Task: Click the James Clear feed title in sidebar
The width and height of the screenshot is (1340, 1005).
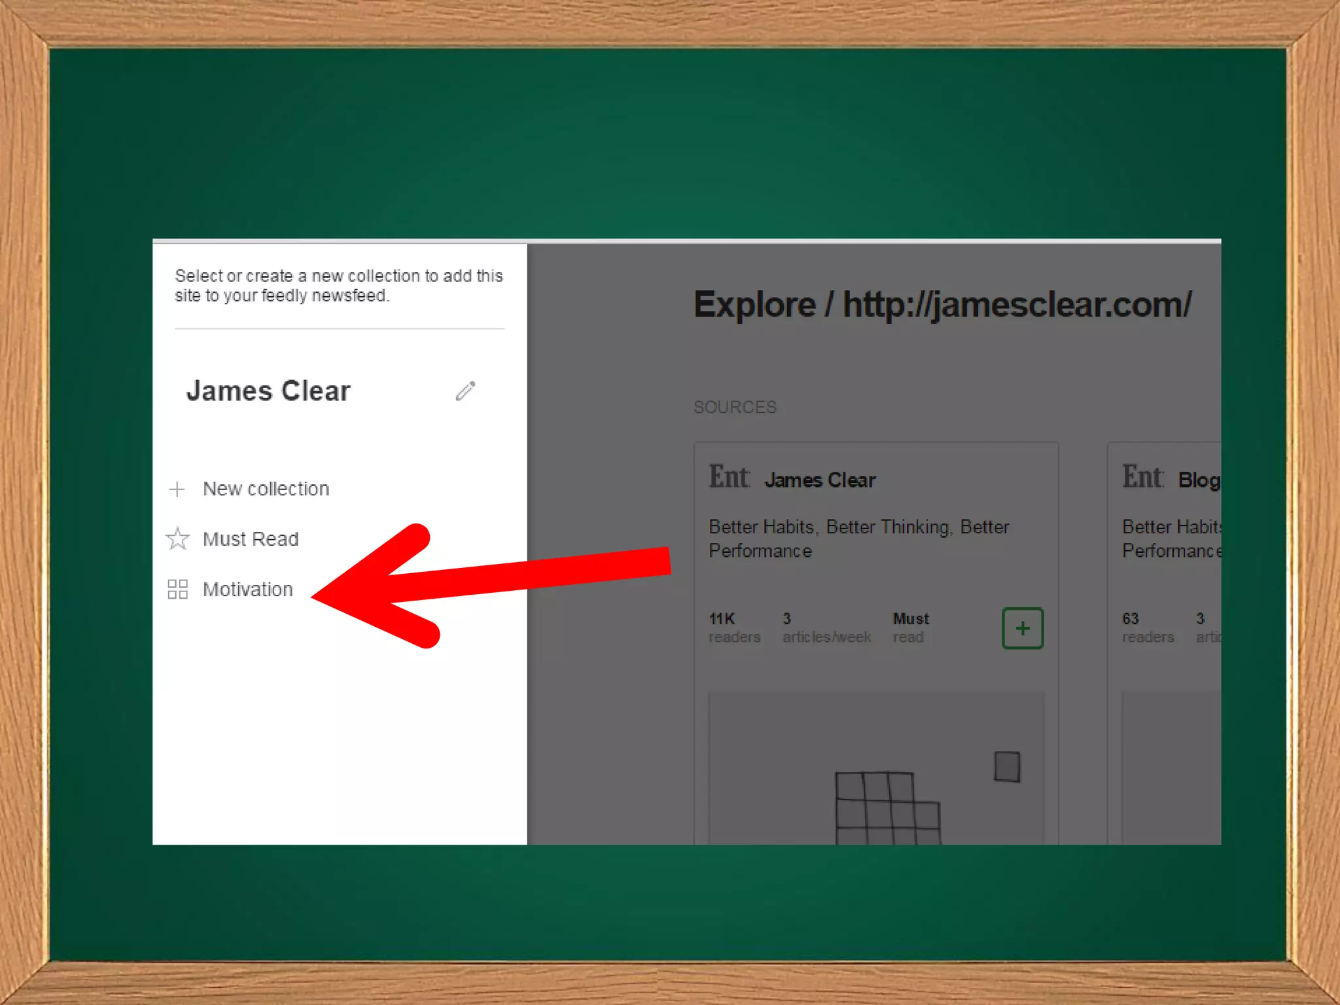Action: click(x=268, y=391)
